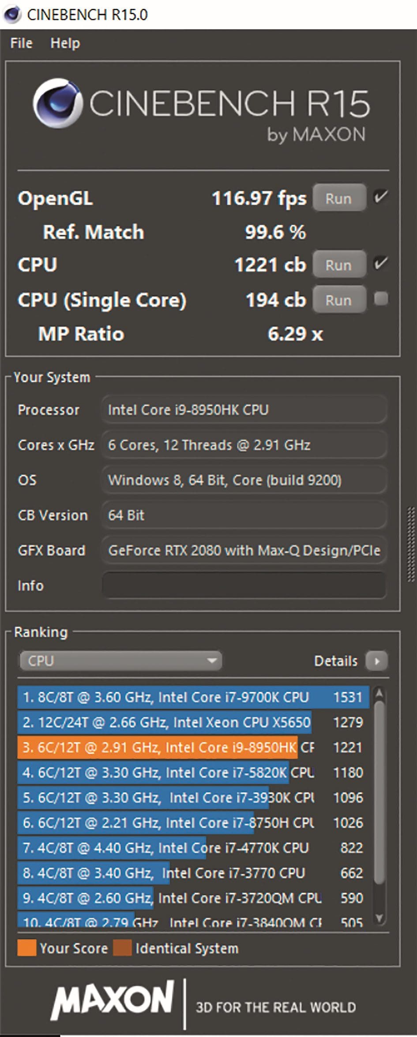The image size is (417, 1037).
Task: Select ranking entry Intel Core i7-9700K
Action: click(x=193, y=697)
